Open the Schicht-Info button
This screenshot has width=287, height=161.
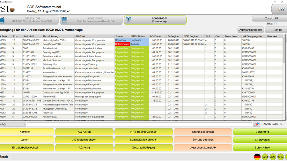(x=260, y=148)
